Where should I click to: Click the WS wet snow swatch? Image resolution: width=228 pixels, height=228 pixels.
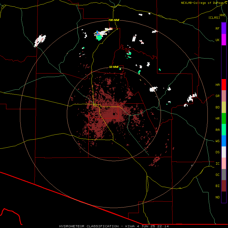click(224, 141)
